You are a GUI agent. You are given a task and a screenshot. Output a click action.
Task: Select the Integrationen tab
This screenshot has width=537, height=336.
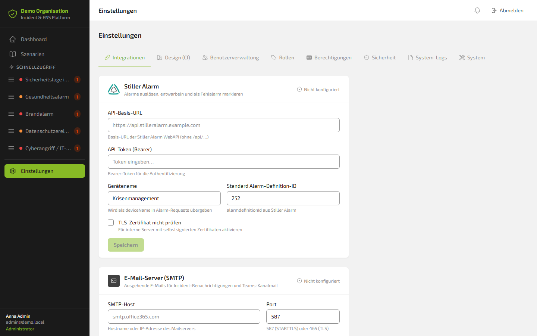pos(125,57)
